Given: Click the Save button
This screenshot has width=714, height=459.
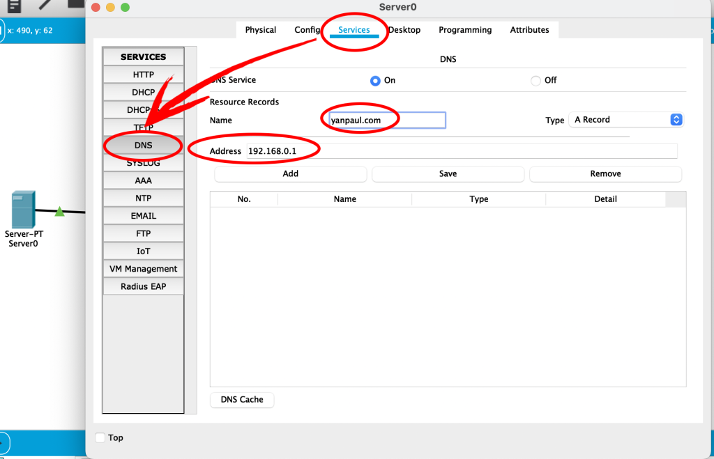Looking at the screenshot, I should click(448, 174).
